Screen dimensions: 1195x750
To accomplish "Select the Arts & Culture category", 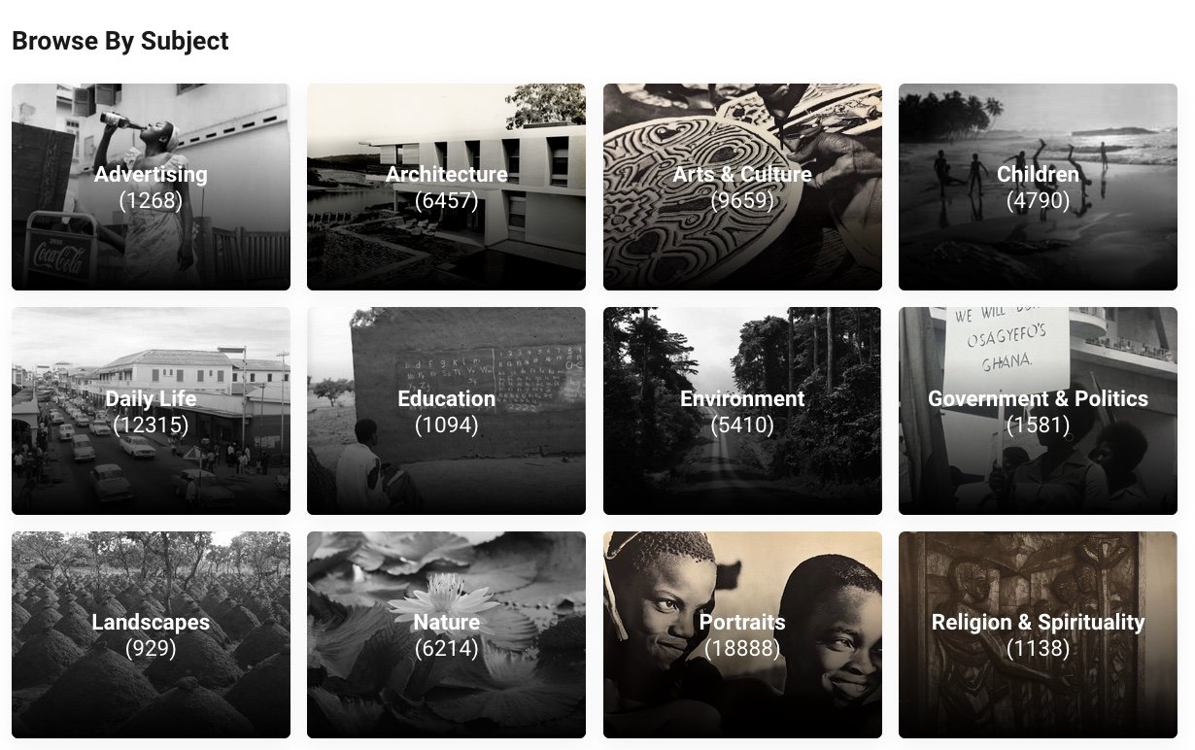I will coord(742,187).
